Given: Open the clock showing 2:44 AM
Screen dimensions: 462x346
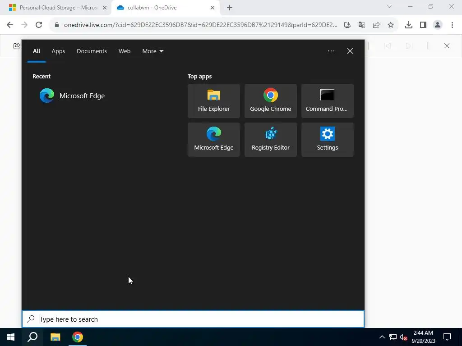Looking at the screenshot, I should (423, 337).
